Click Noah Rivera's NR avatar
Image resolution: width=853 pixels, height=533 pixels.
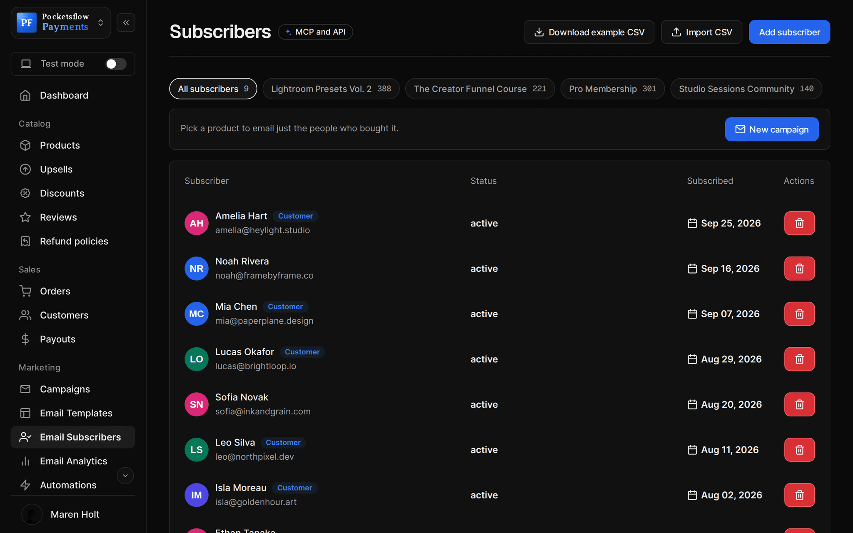point(197,269)
